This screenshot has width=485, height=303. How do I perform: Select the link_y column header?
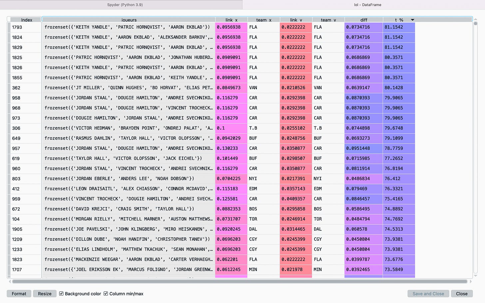(296, 20)
